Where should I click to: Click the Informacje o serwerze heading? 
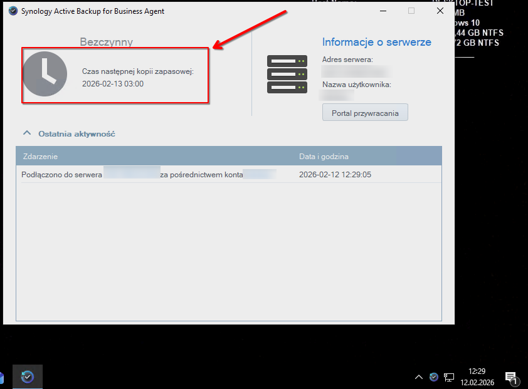(376, 42)
